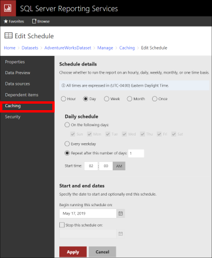Viewport: 212px width, 258px height.
Task: Open the begin date calendar picker
Action: point(120,213)
